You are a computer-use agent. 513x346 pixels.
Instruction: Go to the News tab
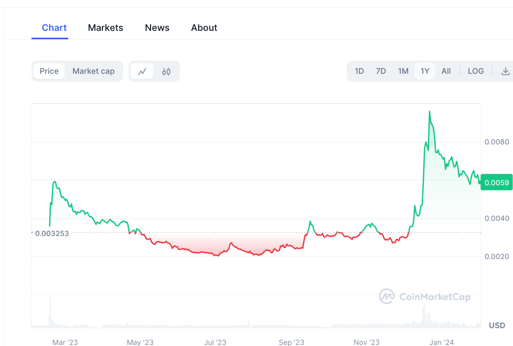click(157, 28)
